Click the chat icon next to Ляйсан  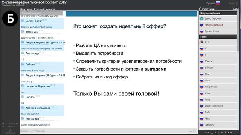point(23,64)
